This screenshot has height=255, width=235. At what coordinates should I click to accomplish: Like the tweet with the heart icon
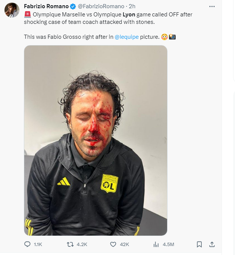click(113, 245)
